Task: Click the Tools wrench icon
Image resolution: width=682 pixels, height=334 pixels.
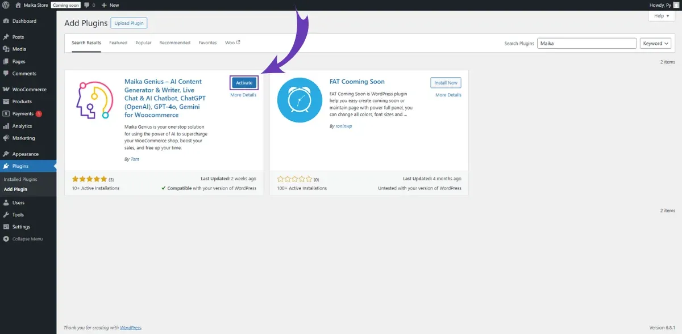Action: pyautogui.click(x=6, y=215)
